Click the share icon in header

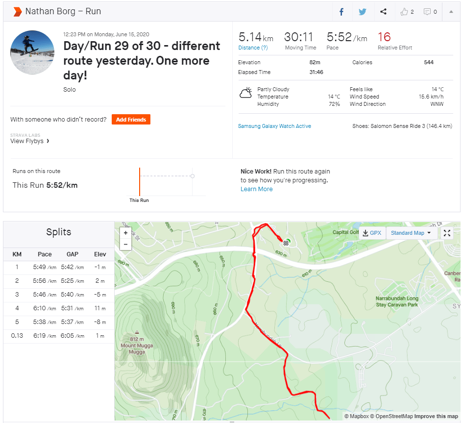coord(383,12)
